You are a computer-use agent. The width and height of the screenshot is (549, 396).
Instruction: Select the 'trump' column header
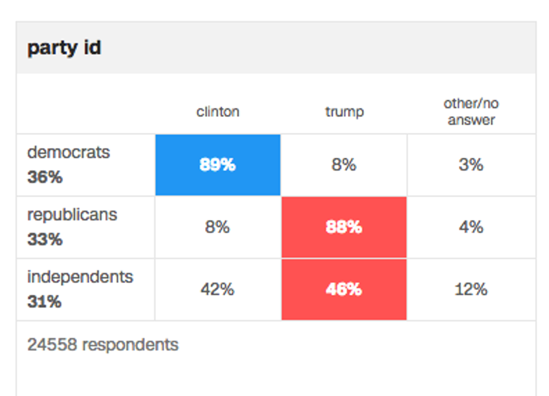tap(345, 111)
